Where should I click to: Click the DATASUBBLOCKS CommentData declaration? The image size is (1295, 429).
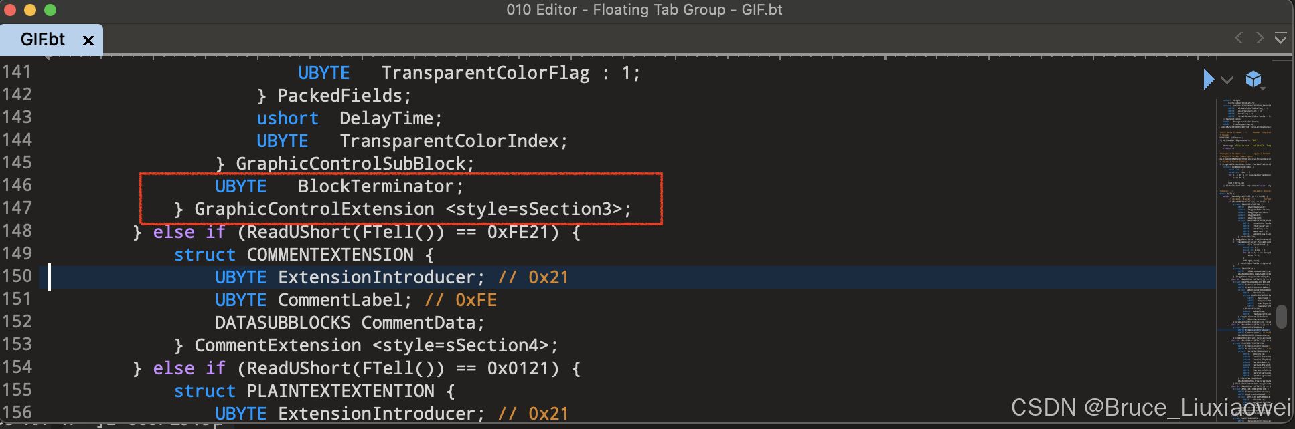350,322
